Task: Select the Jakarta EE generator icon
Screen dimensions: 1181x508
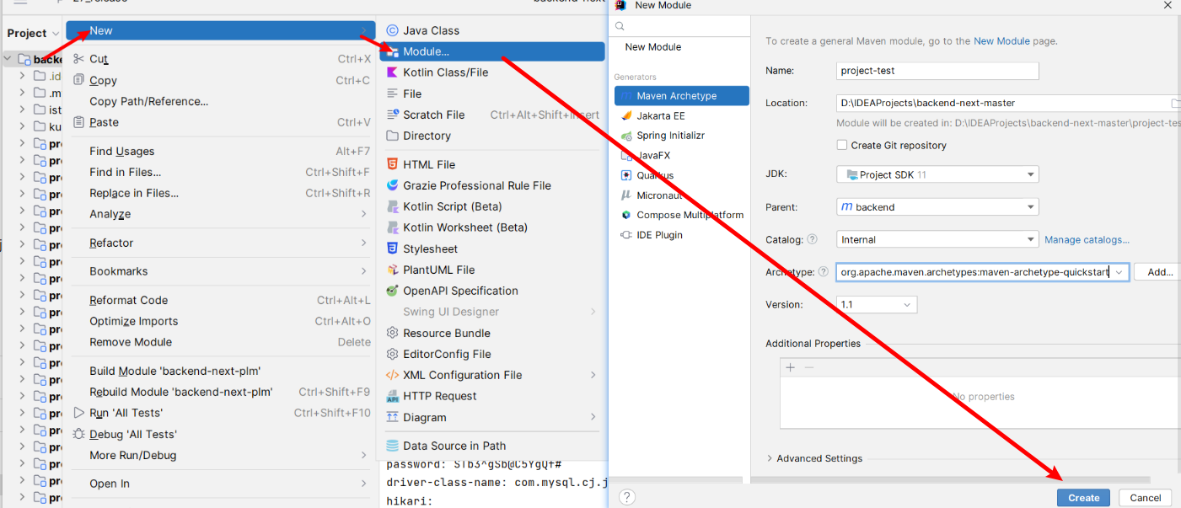Action: click(x=626, y=115)
